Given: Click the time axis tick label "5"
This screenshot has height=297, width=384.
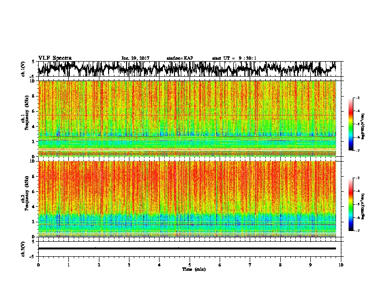Looking at the screenshot, I should point(190,265).
